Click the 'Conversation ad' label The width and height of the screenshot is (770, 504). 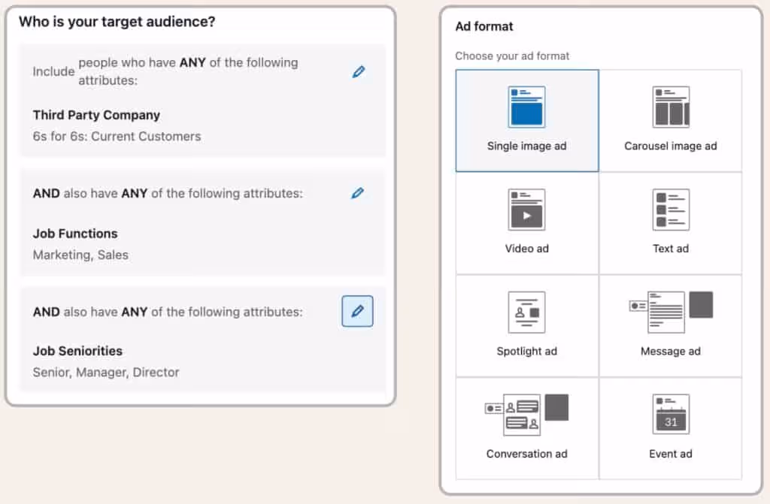[526, 454]
